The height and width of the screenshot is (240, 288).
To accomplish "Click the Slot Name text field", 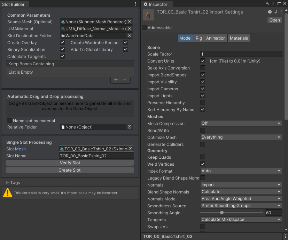I will [x=96, y=156].
